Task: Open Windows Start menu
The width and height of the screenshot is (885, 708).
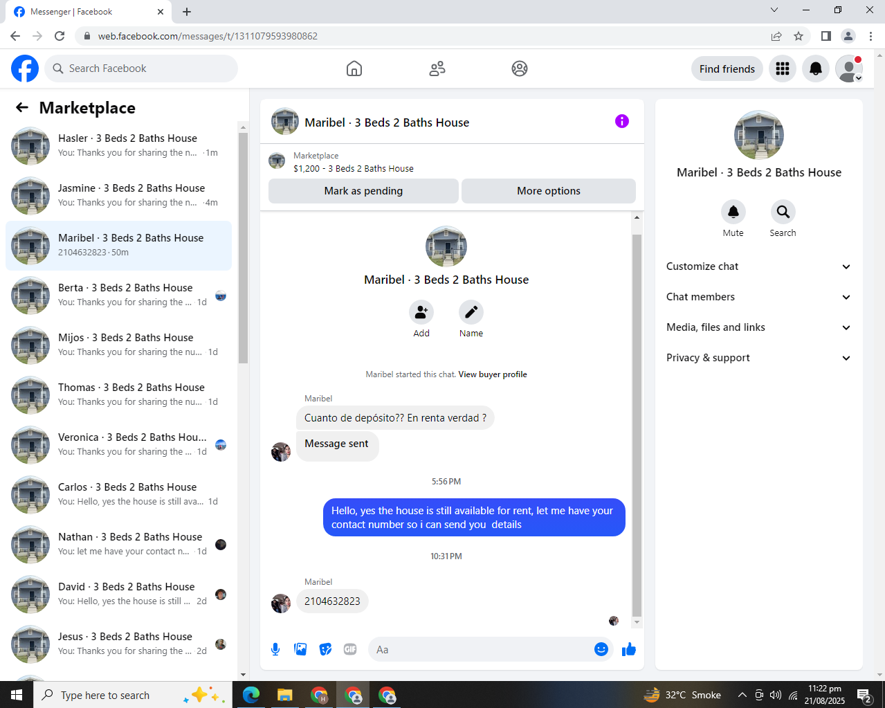Action: pos(17,695)
